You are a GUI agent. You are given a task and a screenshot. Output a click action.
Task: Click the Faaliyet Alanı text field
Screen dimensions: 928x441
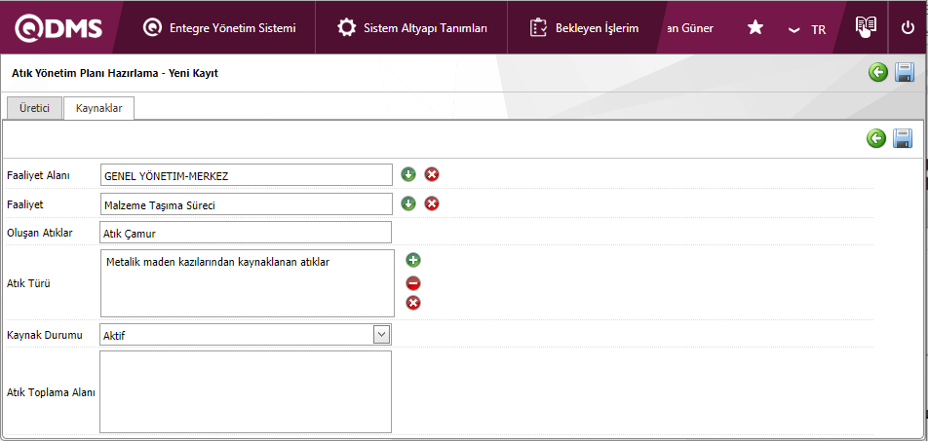[x=247, y=175]
